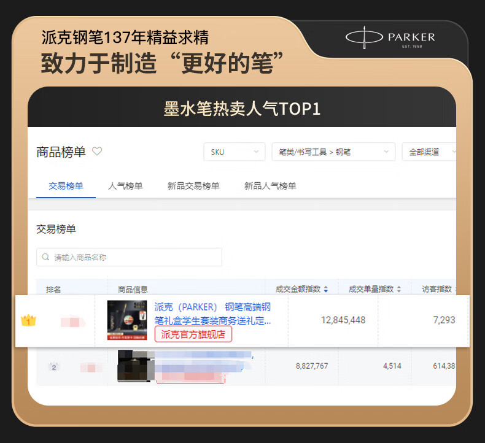Click the search magnifier icon in the product search box
The width and height of the screenshot is (485, 443).
tap(45, 257)
